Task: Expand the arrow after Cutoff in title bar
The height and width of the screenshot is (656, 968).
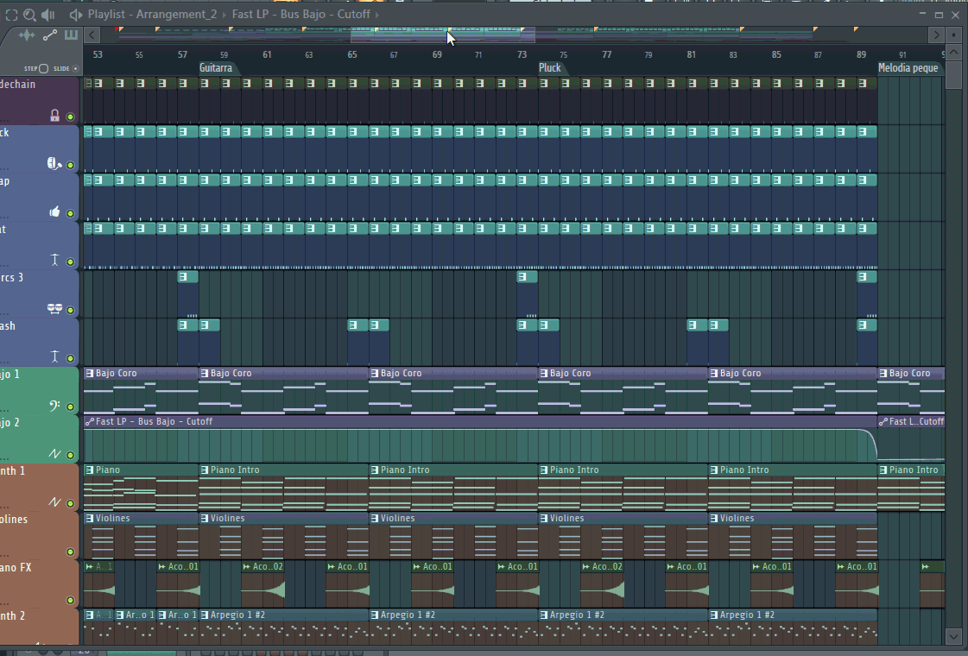Action: [377, 15]
